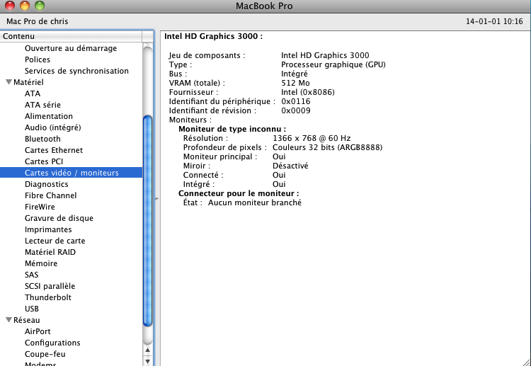Select AirPort under Réseau
Viewport: 531px width, 366px height.
[x=38, y=331]
